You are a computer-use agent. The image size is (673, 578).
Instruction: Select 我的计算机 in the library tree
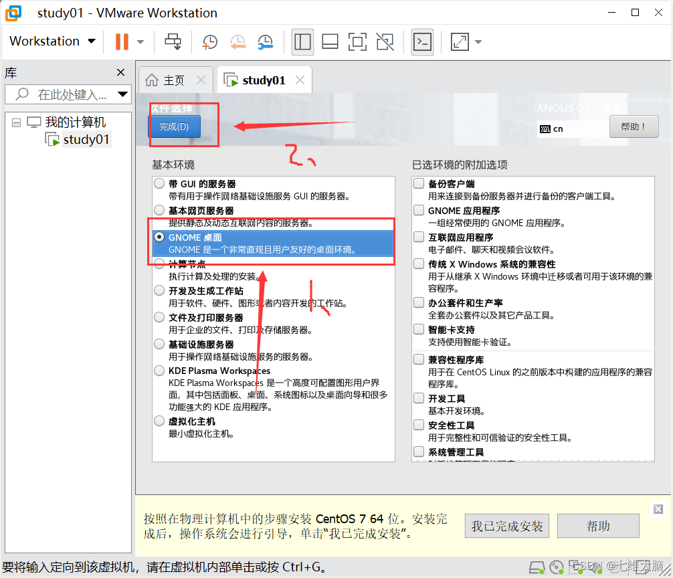click(75, 122)
